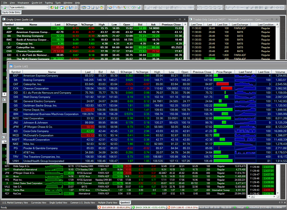Screen dimensions: 287x210
Task: Click the gold star favorites toolbar icon
Action: [x=101, y=8]
